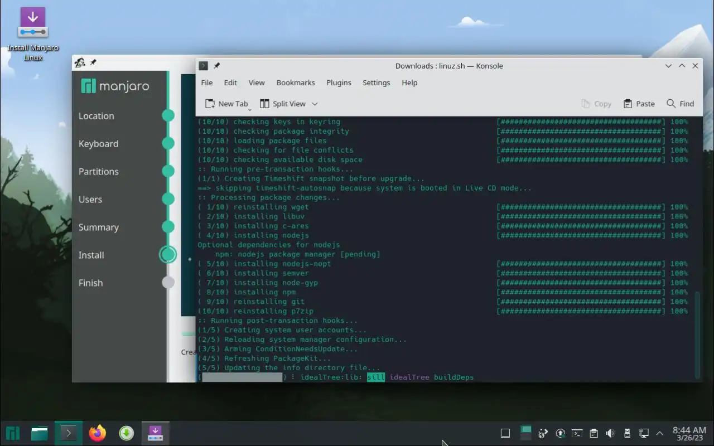Open the Bookmarks menu
The width and height of the screenshot is (714, 446).
click(x=296, y=83)
